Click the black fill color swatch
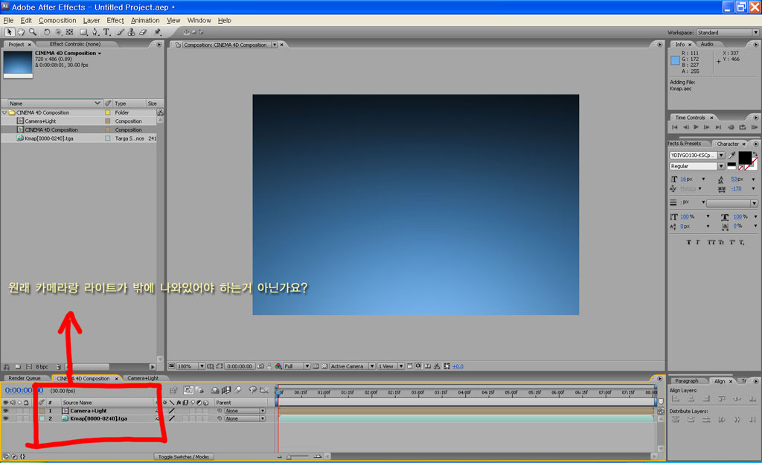Image resolution: width=762 pixels, height=463 pixels. coord(744,158)
